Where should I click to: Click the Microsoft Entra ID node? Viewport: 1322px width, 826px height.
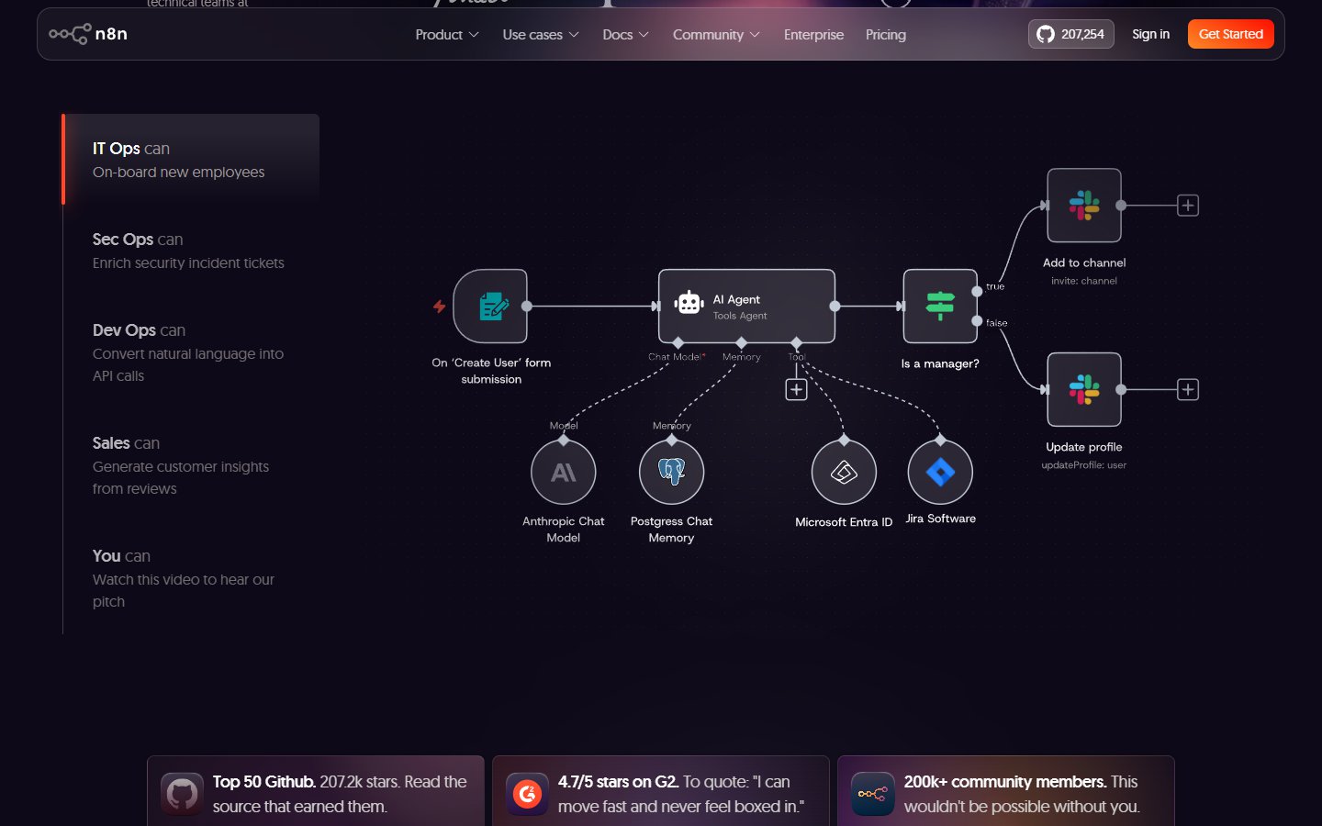click(x=844, y=472)
